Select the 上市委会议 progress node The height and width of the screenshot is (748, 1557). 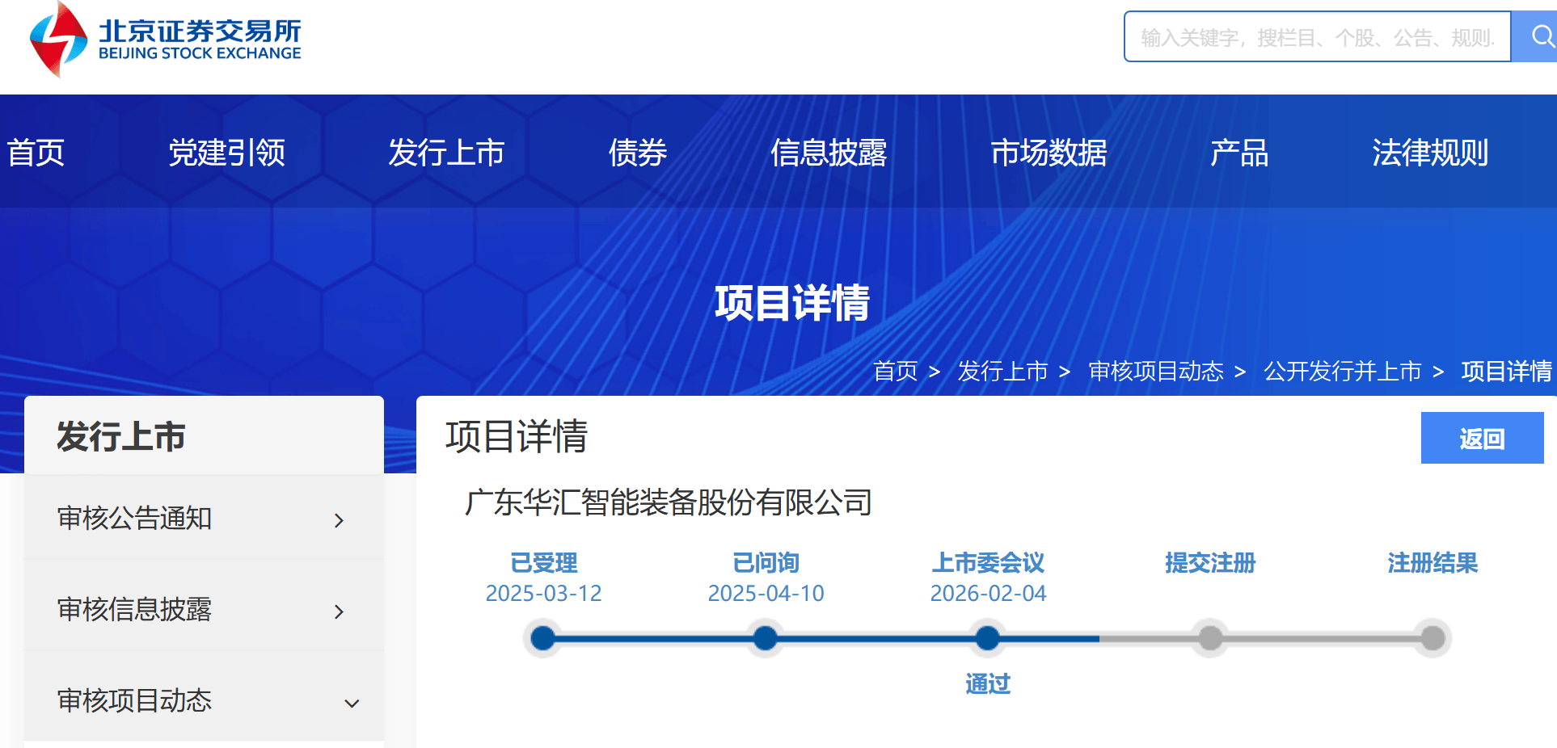pos(987,638)
